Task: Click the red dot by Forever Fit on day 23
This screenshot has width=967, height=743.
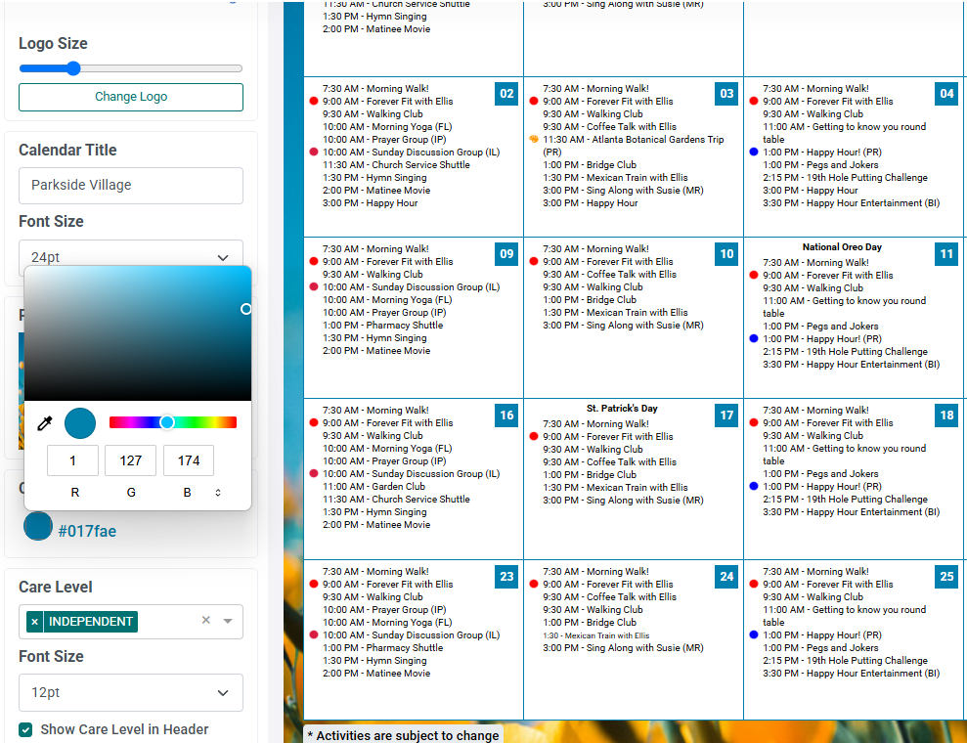Action: 314,585
